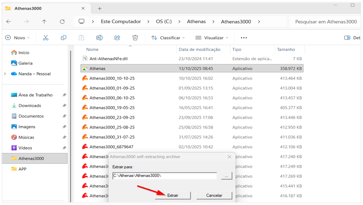363x205 pixels.
Task: Click the Delete trash icon
Action: [135, 38]
